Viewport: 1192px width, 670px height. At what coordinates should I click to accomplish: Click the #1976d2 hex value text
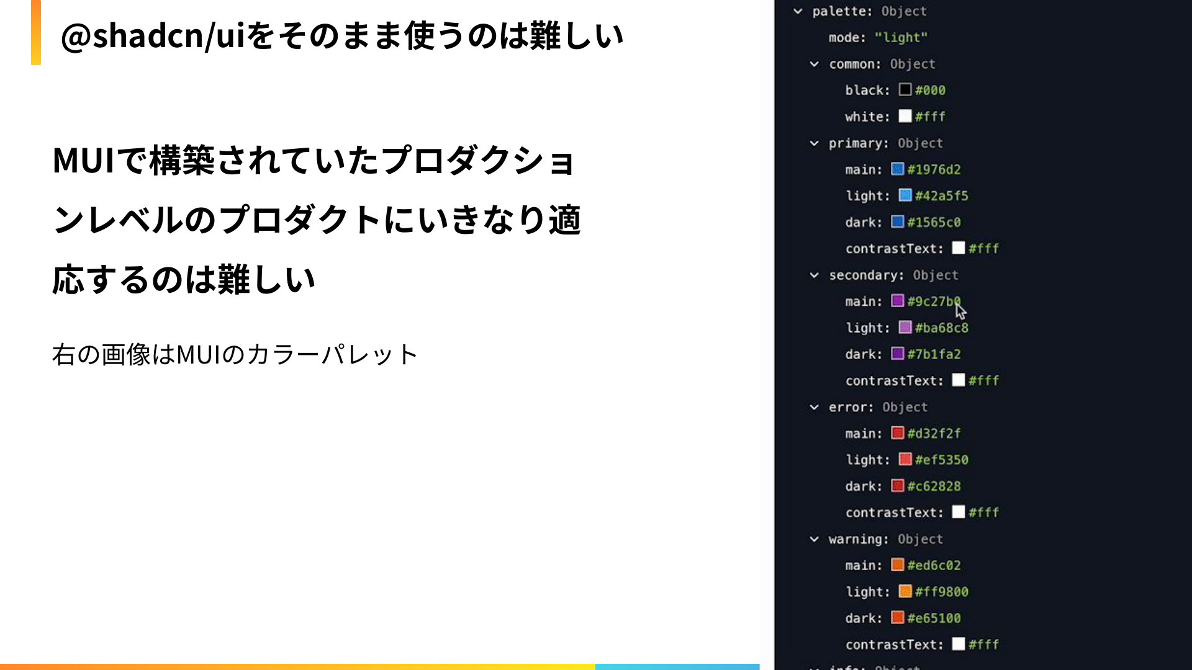934,169
